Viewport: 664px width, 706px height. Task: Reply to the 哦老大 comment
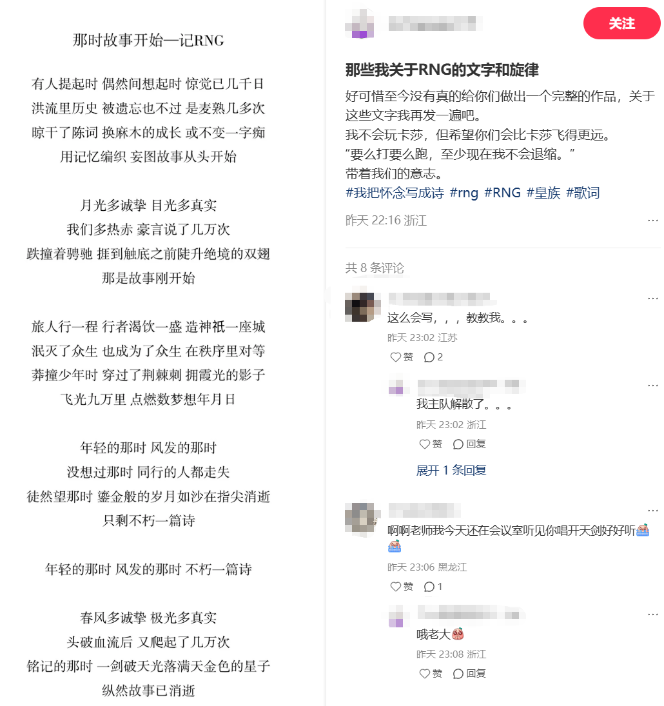469,673
